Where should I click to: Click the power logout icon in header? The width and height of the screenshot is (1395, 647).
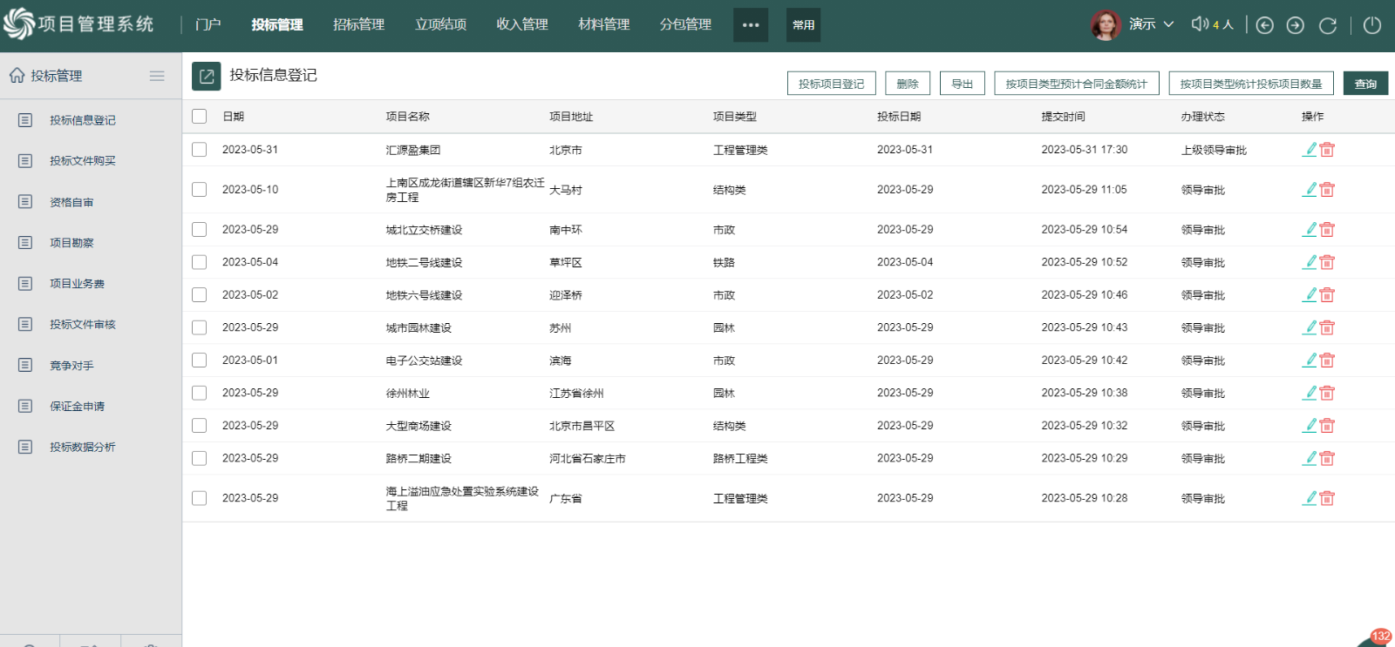(x=1371, y=25)
